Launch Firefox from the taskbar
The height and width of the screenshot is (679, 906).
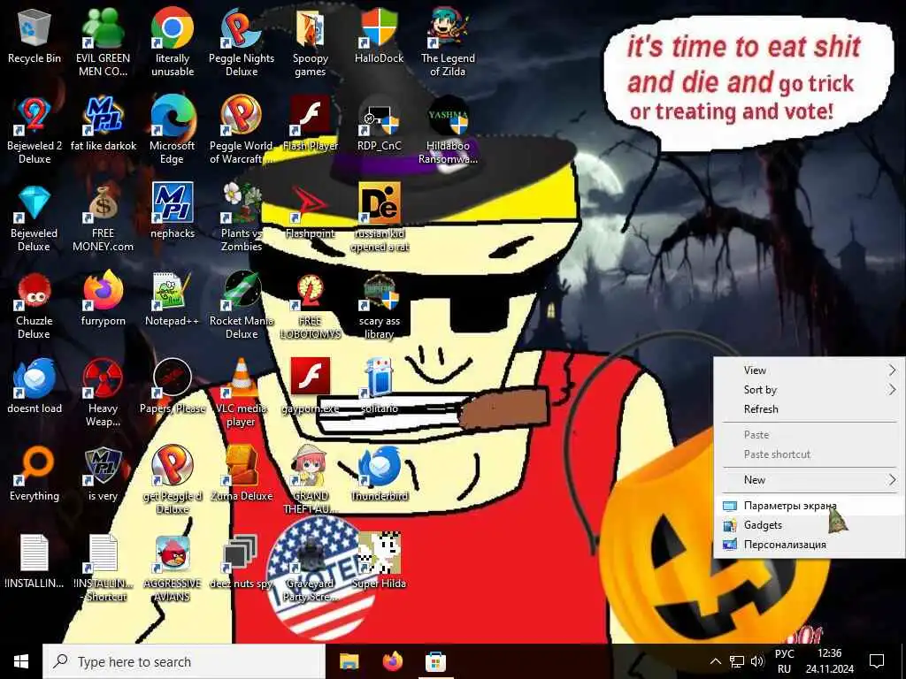392,661
